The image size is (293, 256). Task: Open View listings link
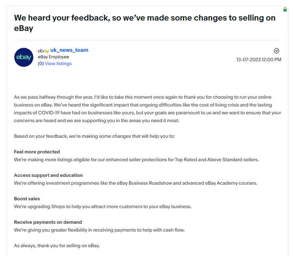click(x=58, y=64)
